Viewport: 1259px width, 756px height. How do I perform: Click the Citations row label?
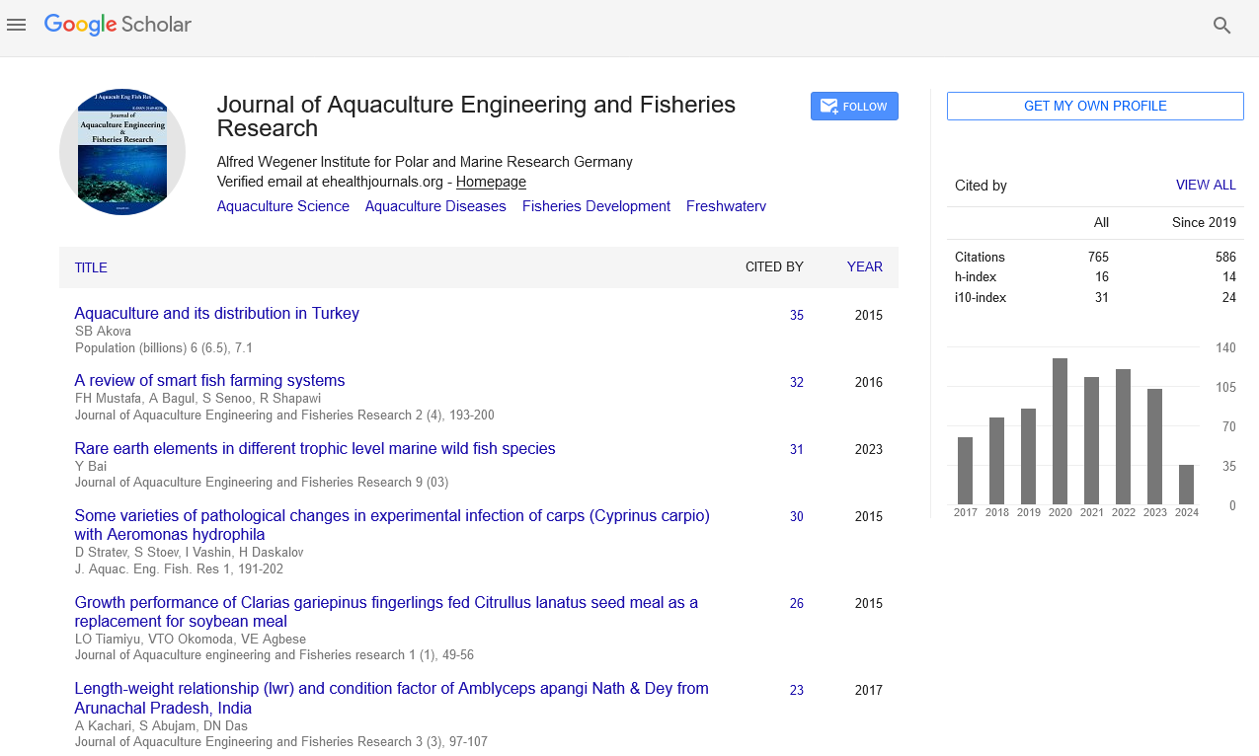point(980,257)
